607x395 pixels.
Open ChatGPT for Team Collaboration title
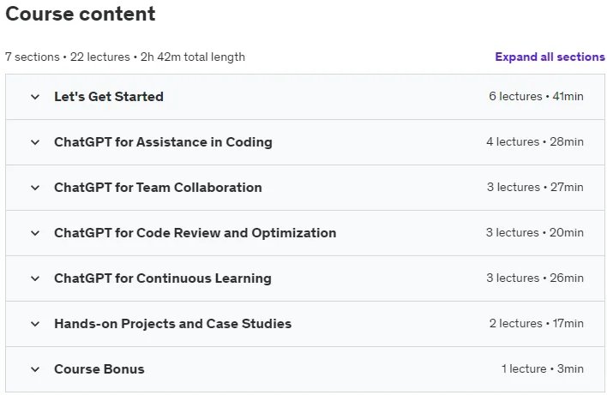(x=158, y=188)
